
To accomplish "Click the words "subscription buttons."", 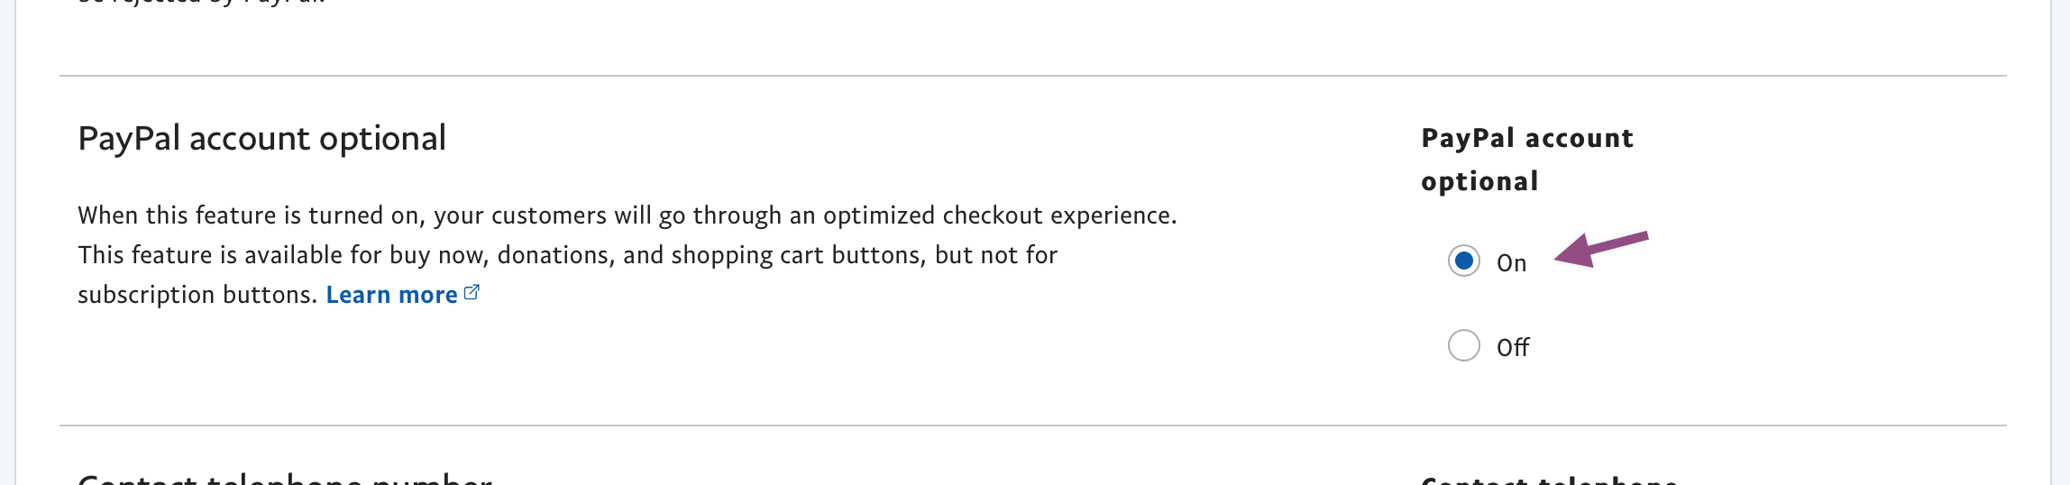I will [197, 295].
